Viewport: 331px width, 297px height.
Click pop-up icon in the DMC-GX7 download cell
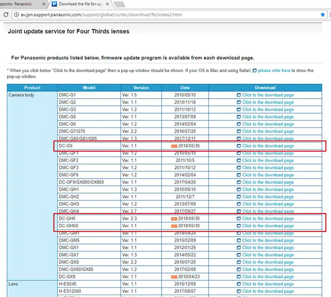click(238, 255)
